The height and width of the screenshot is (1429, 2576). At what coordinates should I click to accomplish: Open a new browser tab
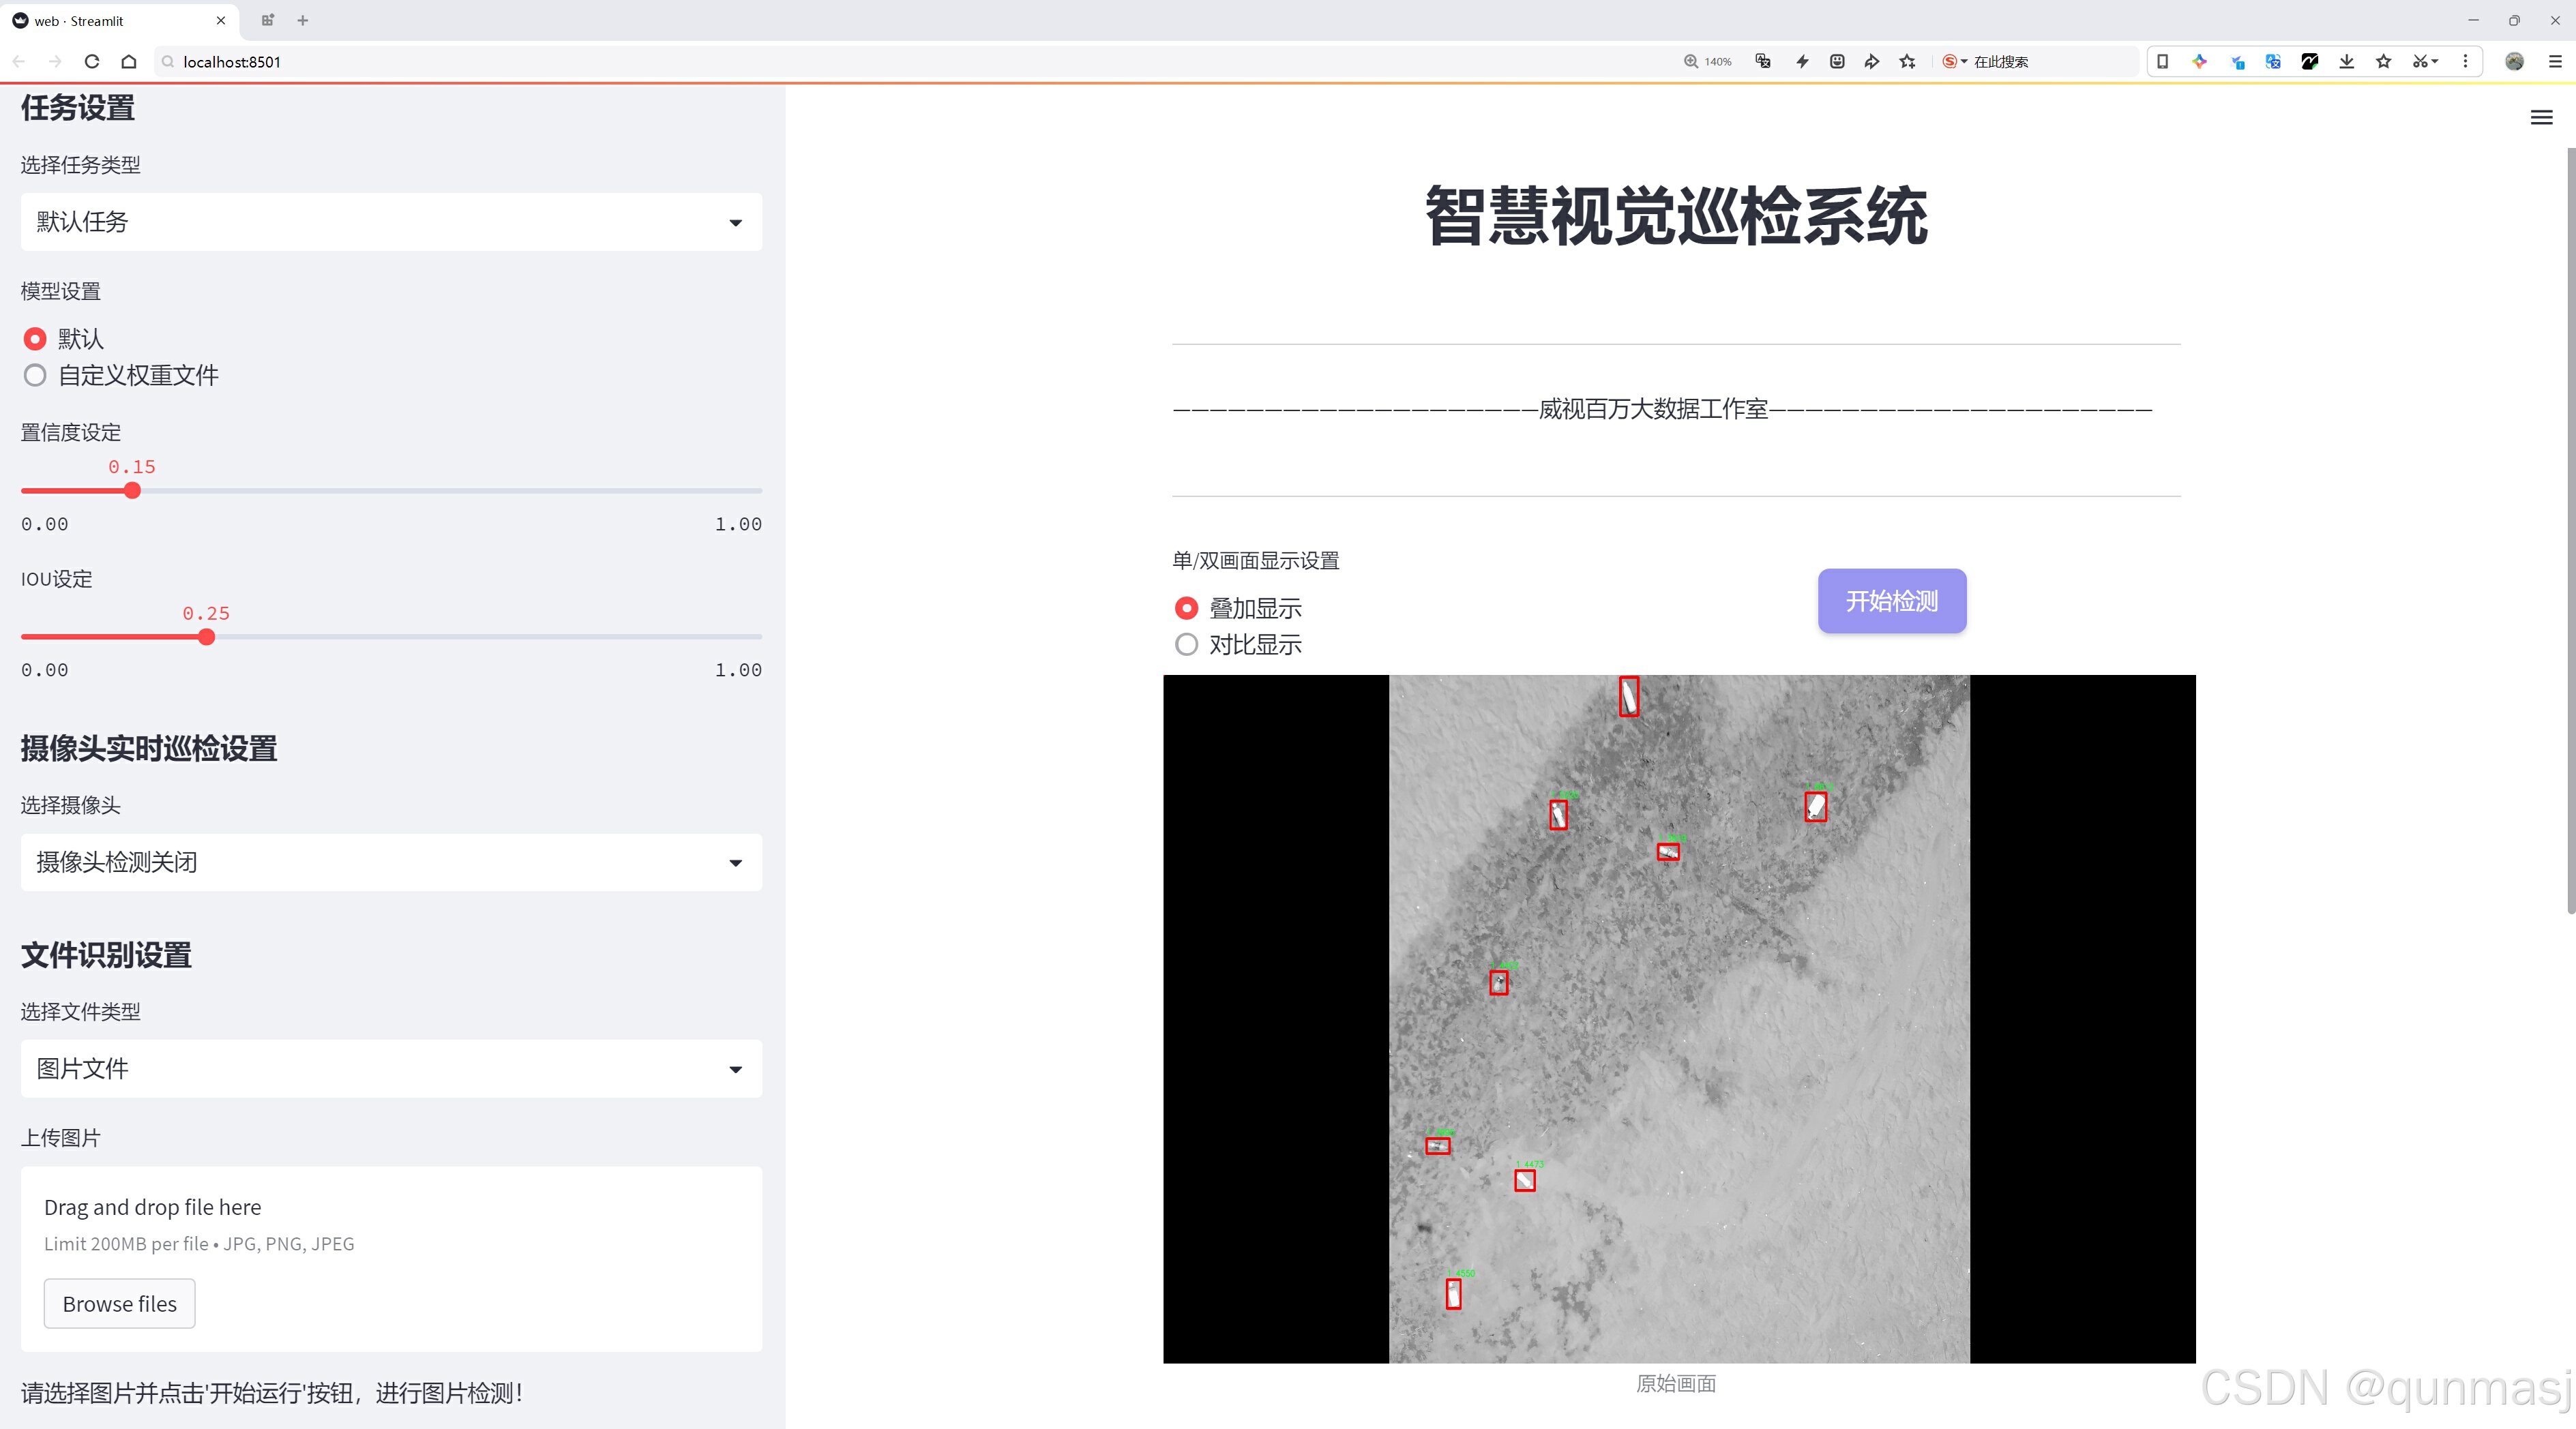pos(303,20)
